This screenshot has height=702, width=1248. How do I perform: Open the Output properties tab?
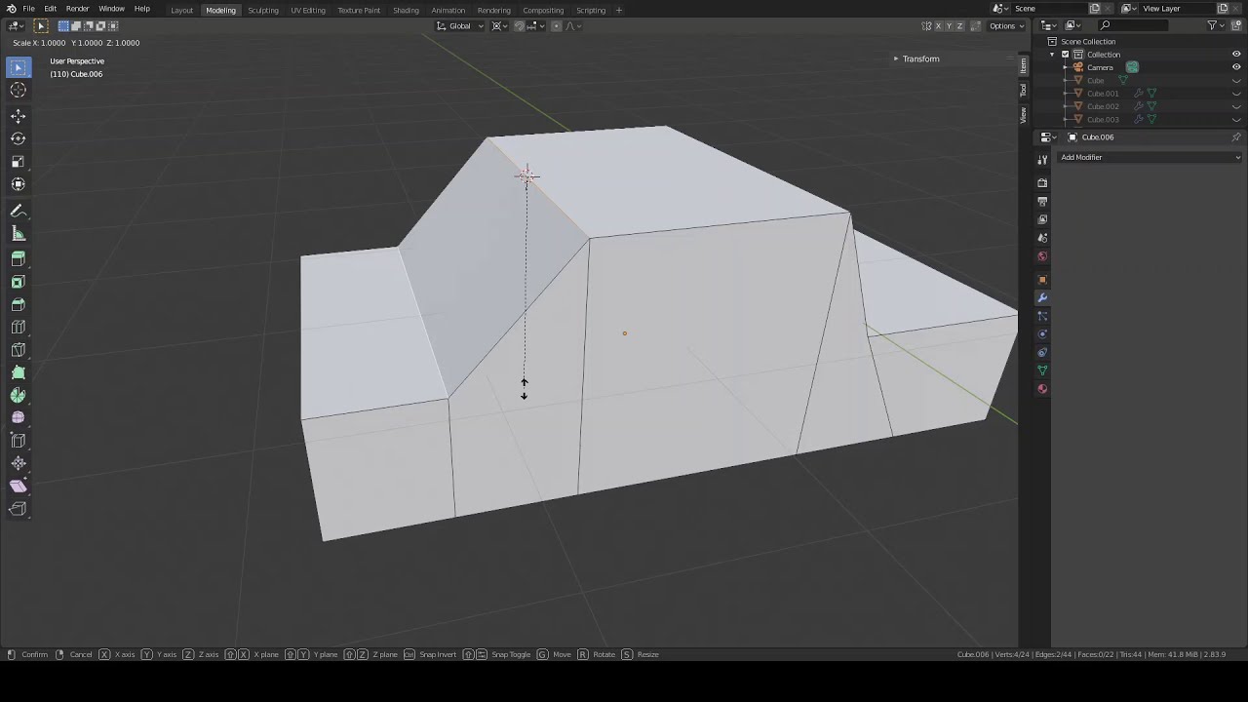(1042, 201)
